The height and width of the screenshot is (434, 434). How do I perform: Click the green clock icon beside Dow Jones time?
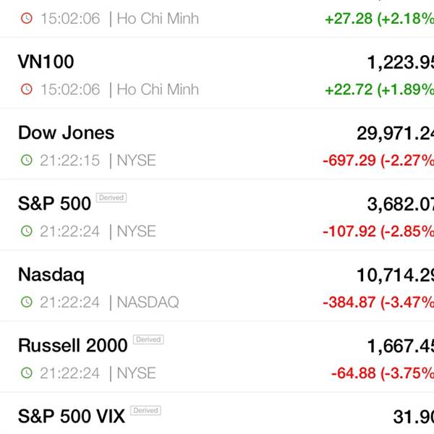[x=27, y=161]
